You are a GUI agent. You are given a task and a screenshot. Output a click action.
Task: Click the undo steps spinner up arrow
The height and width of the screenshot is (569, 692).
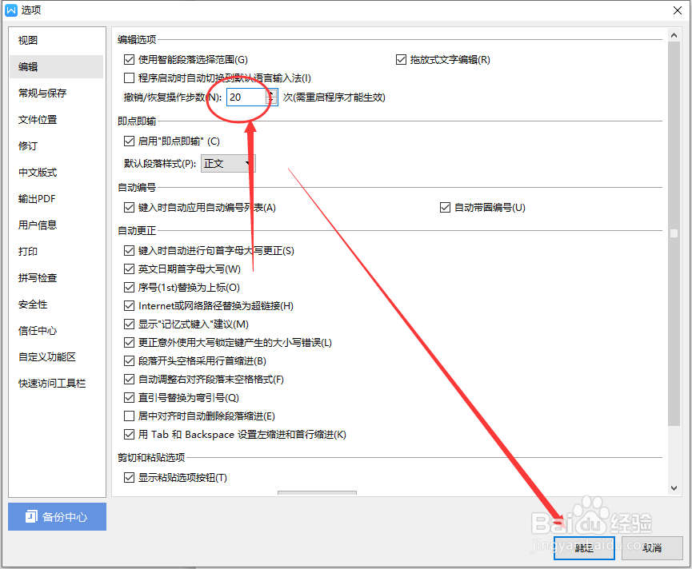click(270, 93)
